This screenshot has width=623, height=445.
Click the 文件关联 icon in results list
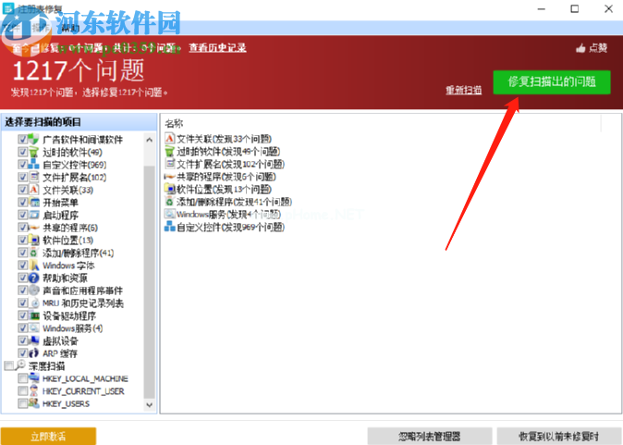pyautogui.click(x=169, y=139)
